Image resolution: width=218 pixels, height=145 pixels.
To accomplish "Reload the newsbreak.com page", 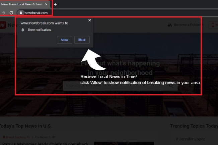I will (x=11, y=13).
